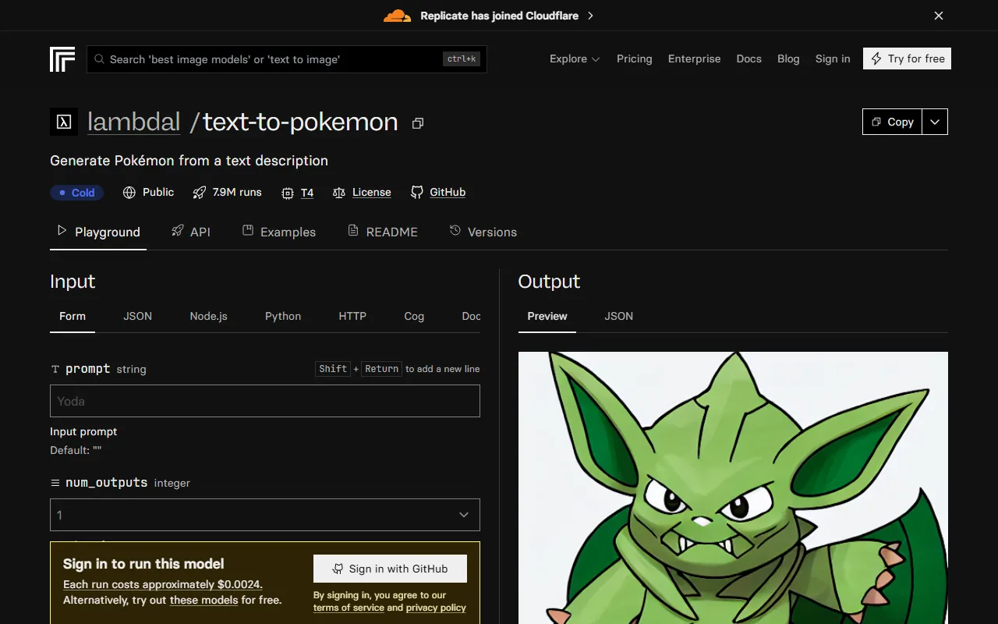The height and width of the screenshot is (624, 998).
Task: Click the Cloudflare cloud logo in banner
Action: pyautogui.click(x=397, y=16)
